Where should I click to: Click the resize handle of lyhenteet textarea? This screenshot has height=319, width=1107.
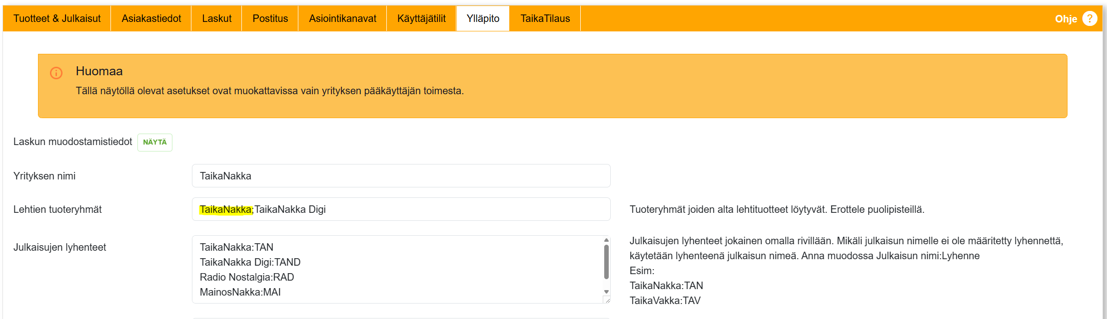(607, 300)
